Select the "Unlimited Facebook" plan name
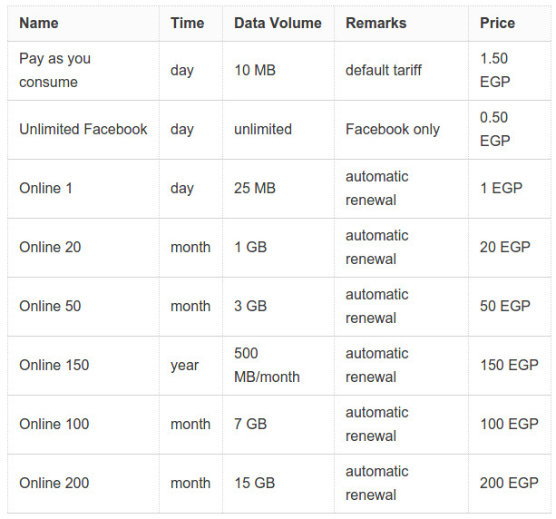Screen dimensions: 556x519 tap(83, 129)
